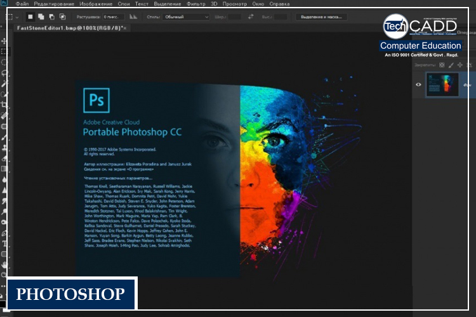Open the Файл menu
Viewport: 476px width, 317px height.
tap(22, 4)
